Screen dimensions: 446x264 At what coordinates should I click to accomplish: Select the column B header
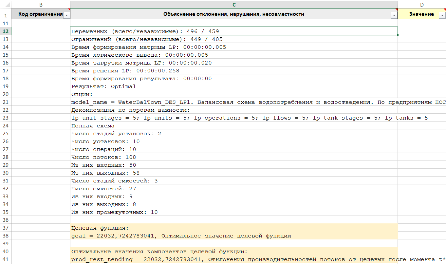coord(41,5)
